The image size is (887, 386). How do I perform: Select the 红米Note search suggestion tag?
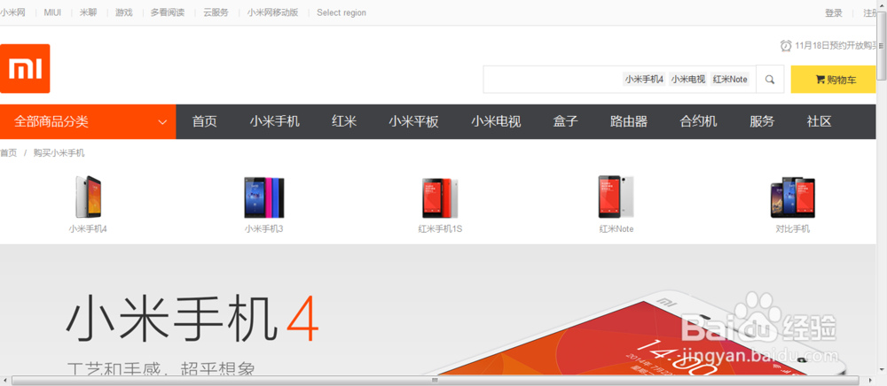pyautogui.click(x=730, y=80)
